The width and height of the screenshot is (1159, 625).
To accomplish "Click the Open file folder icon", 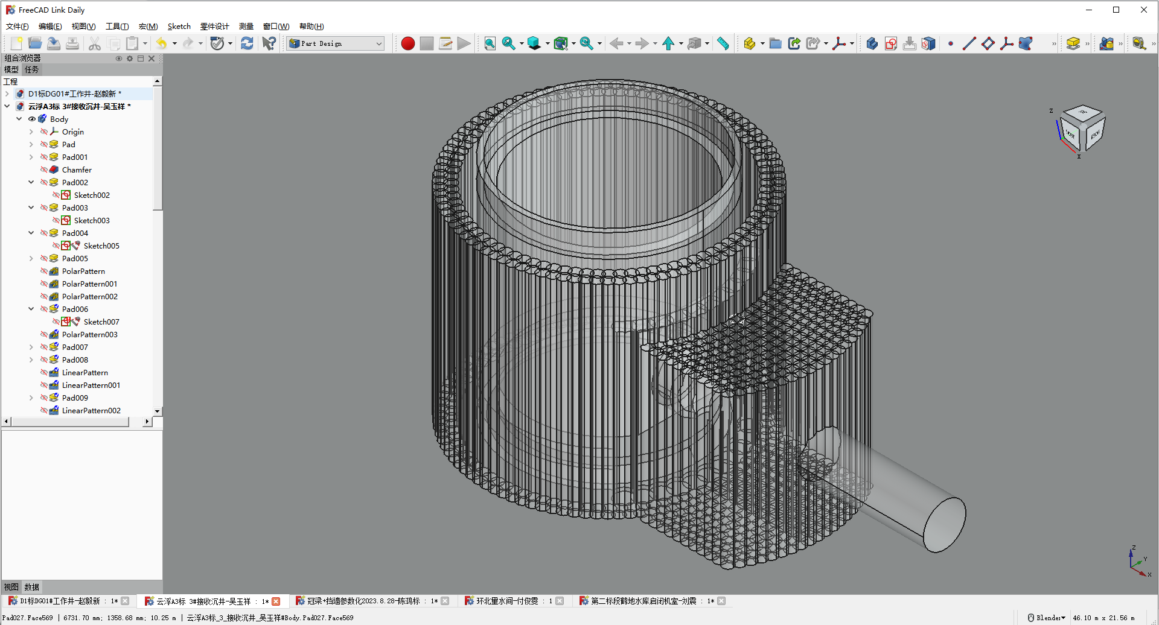I will (35, 43).
